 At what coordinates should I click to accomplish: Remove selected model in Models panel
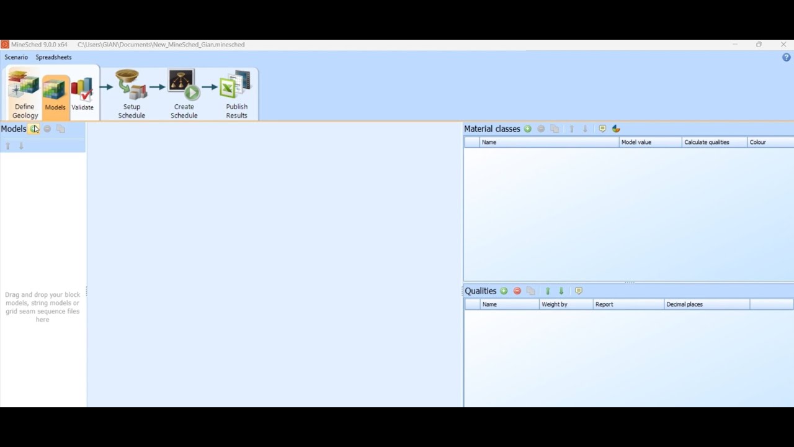pyautogui.click(x=47, y=129)
